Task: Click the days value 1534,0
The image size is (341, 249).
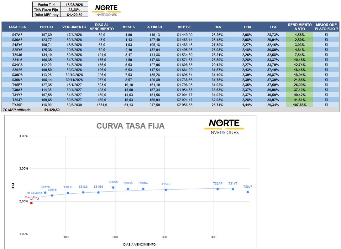Action: click(x=102, y=105)
